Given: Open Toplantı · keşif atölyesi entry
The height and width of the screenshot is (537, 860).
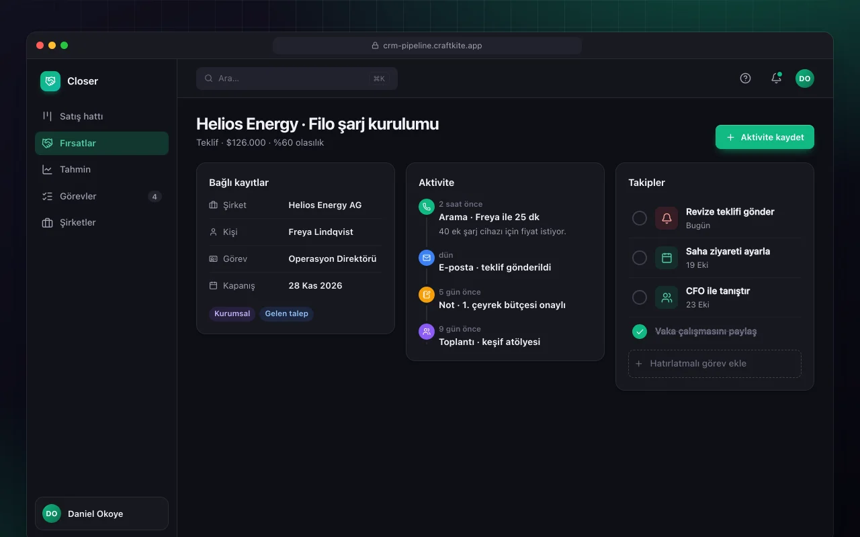Looking at the screenshot, I should pyautogui.click(x=490, y=342).
